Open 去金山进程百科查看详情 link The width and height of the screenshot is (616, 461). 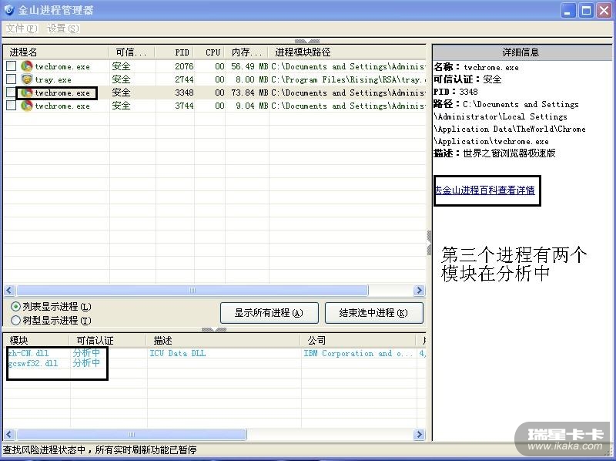pyautogui.click(x=484, y=190)
